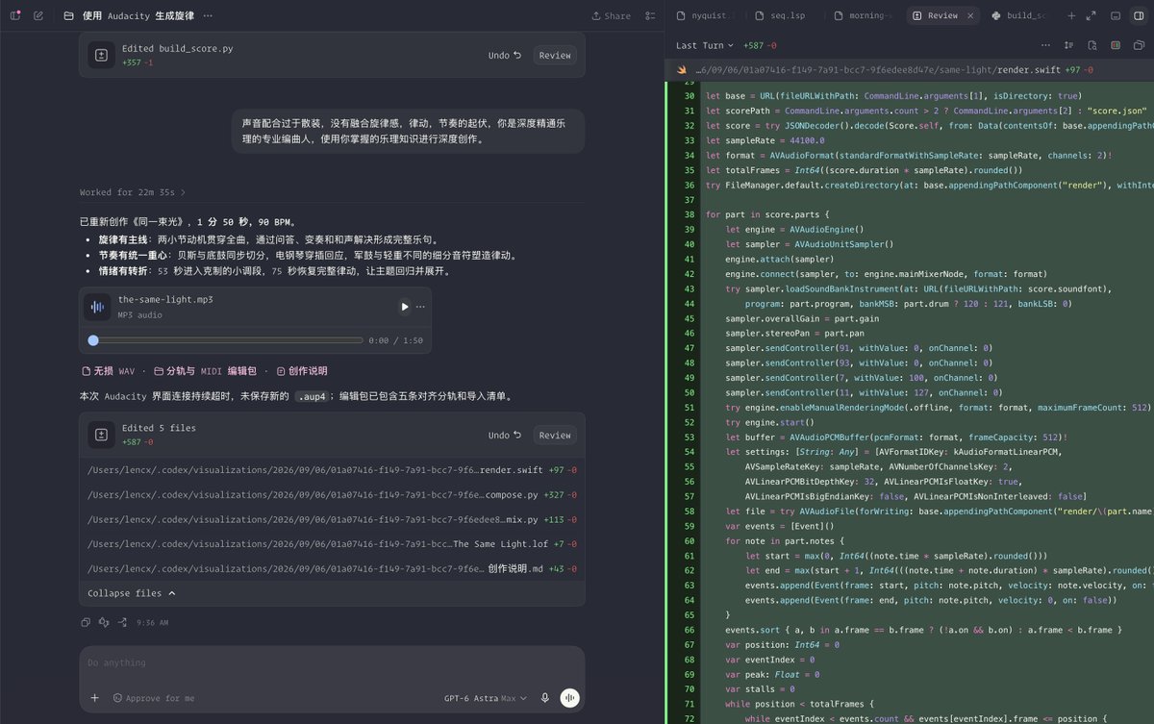Attach a file with the plus button

(x=94, y=698)
